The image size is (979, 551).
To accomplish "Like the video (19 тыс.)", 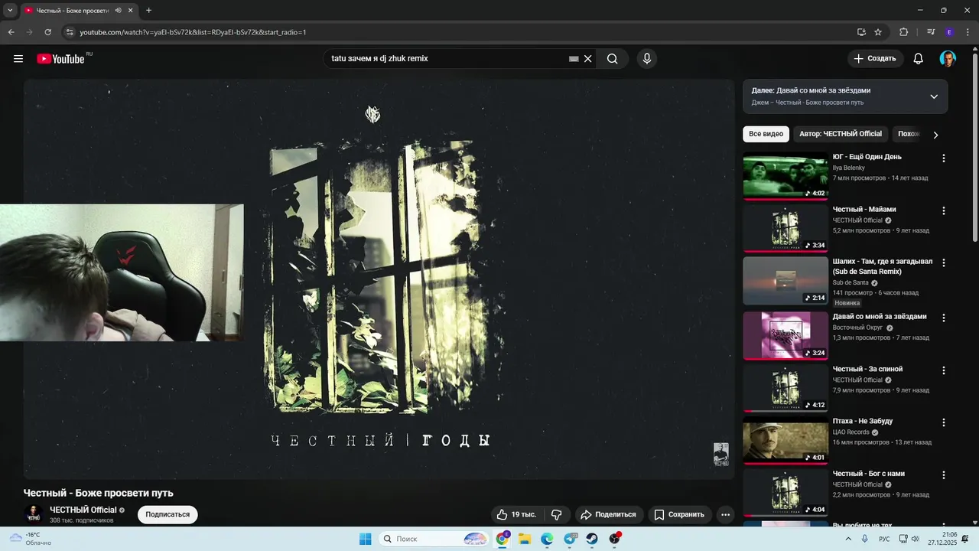I will [516, 514].
